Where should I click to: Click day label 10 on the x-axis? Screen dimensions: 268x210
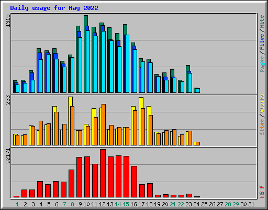[x=86, y=204]
